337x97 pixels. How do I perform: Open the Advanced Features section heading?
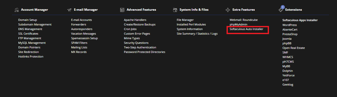click(x=141, y=10)
